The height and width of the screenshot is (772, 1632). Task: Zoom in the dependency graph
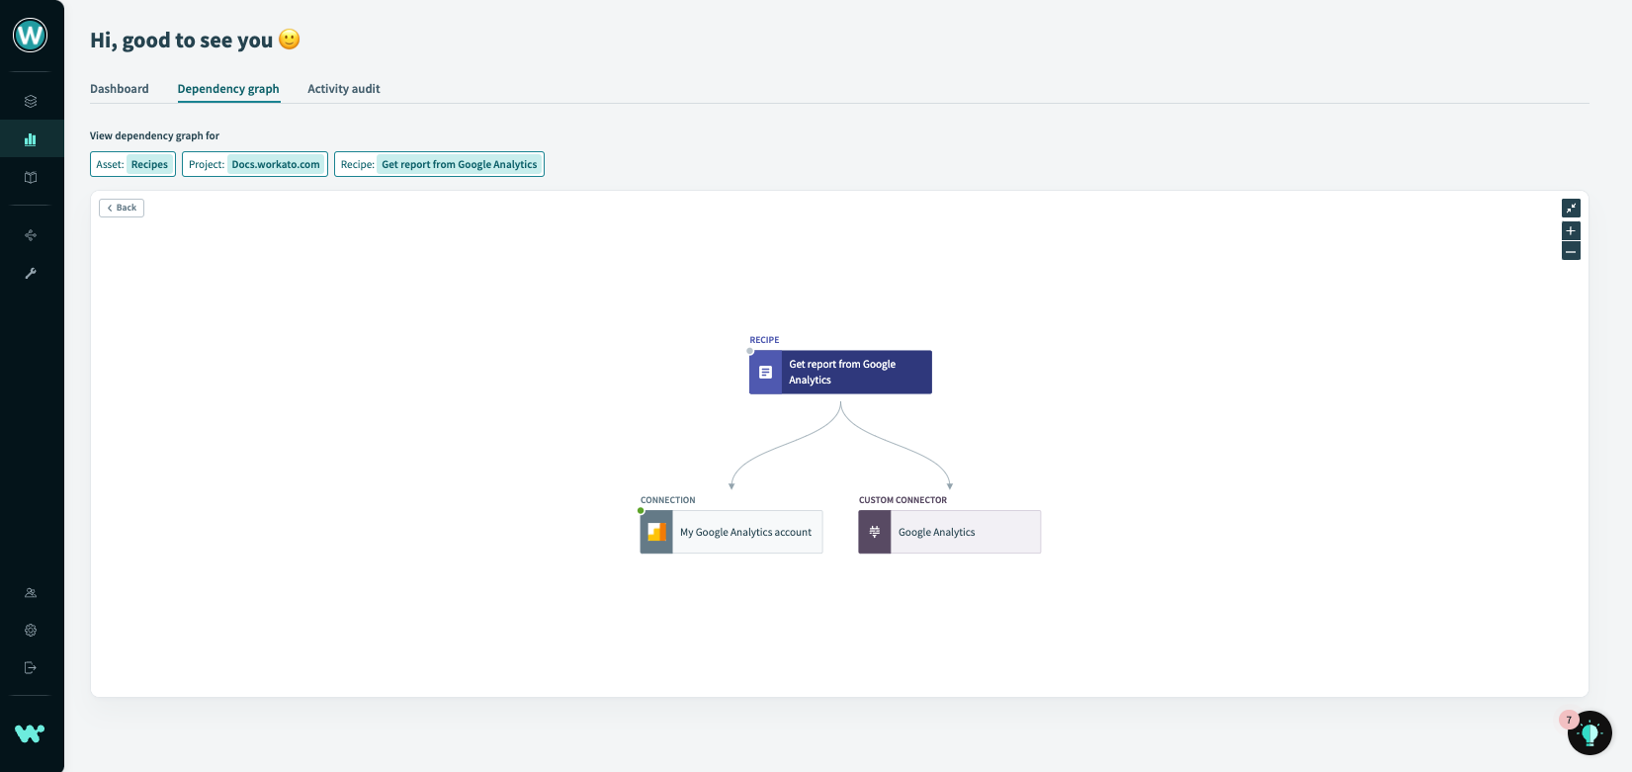pos(1571,230)
